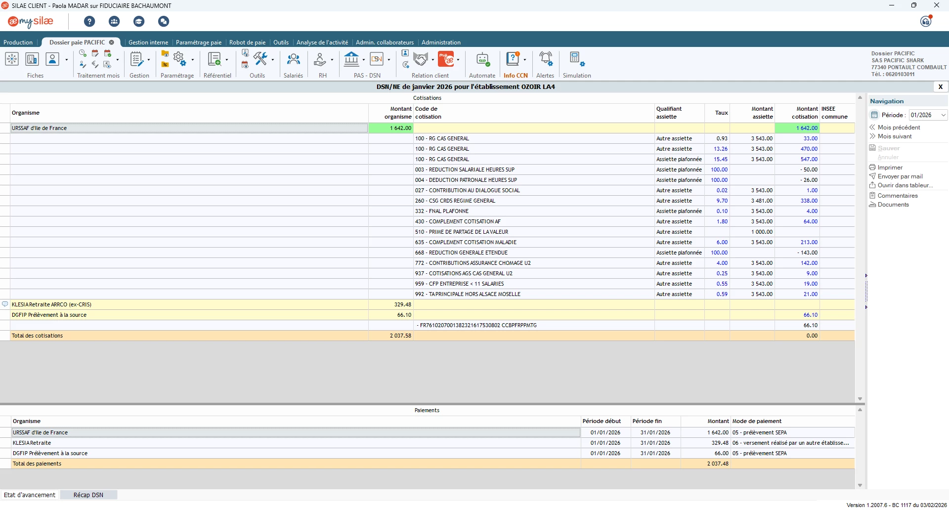Click the DSN icon in toolbar
This screenshot has height=510, width=949.
point(377,59)
